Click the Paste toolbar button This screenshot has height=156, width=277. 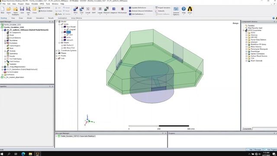(x=58, y=14)
